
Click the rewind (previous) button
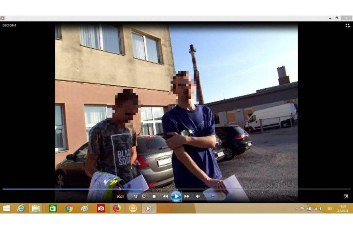(165, 196)
